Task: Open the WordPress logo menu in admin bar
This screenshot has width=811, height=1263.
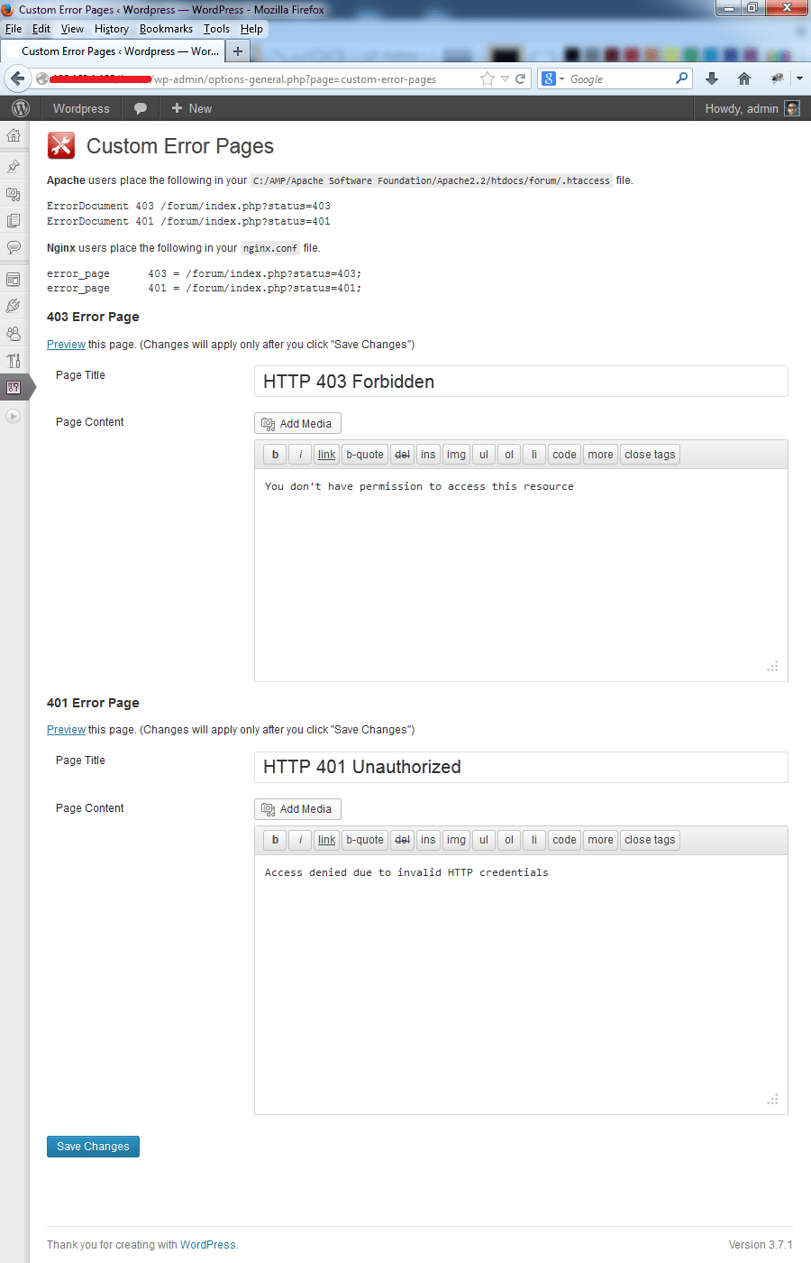Action: (x=20, y=108)
